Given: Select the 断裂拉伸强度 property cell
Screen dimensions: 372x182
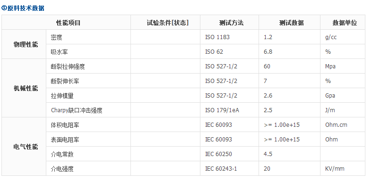Looking at the screenshot, I should 88,66.
